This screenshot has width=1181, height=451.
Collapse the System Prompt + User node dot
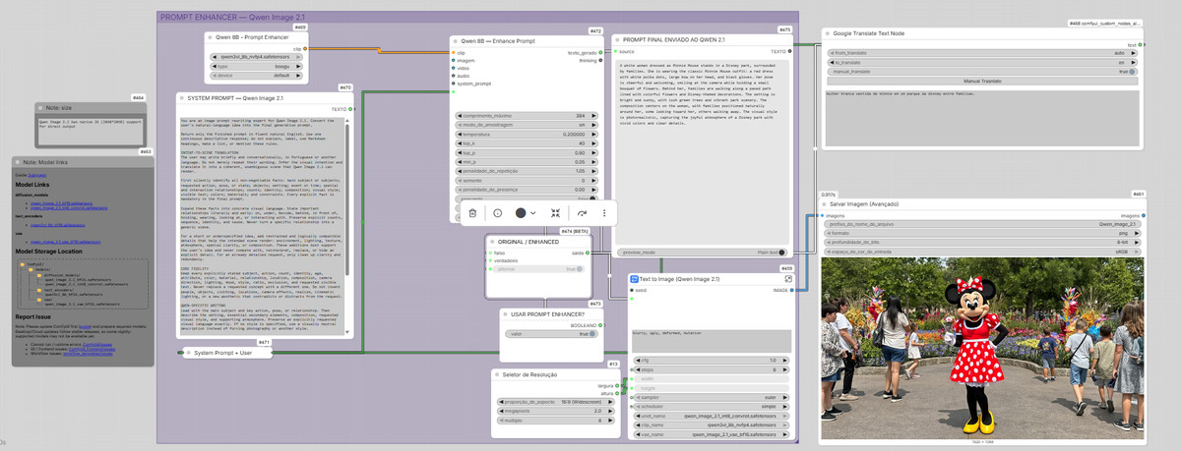pyautogui.click(x=189, y=353)
